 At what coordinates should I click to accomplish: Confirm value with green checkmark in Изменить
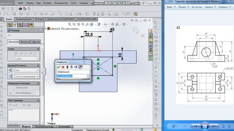coord(58,67)
